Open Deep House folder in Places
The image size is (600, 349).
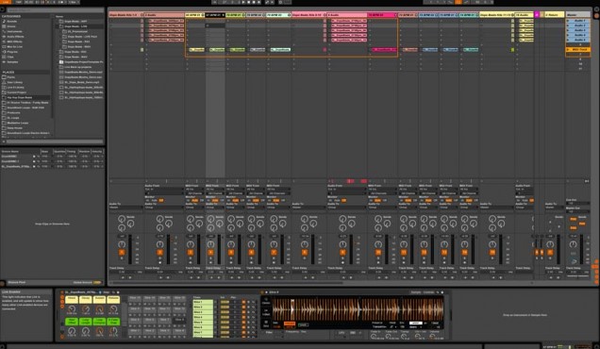tap(14, 128)
